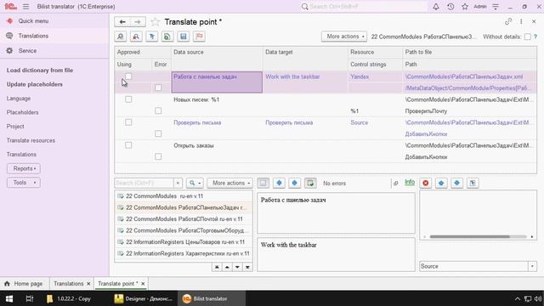Toggle Using checkbox for 'Открыть заказы' row

pyautogui.click(x=128, y=145)
